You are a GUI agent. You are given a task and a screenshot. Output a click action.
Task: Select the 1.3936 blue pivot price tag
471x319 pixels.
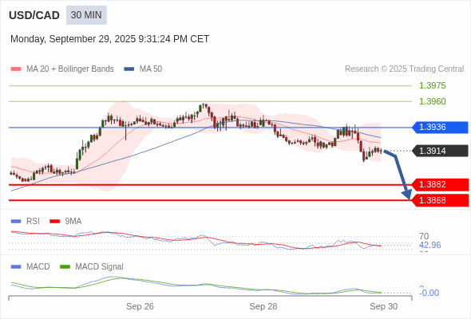point(440,128)
